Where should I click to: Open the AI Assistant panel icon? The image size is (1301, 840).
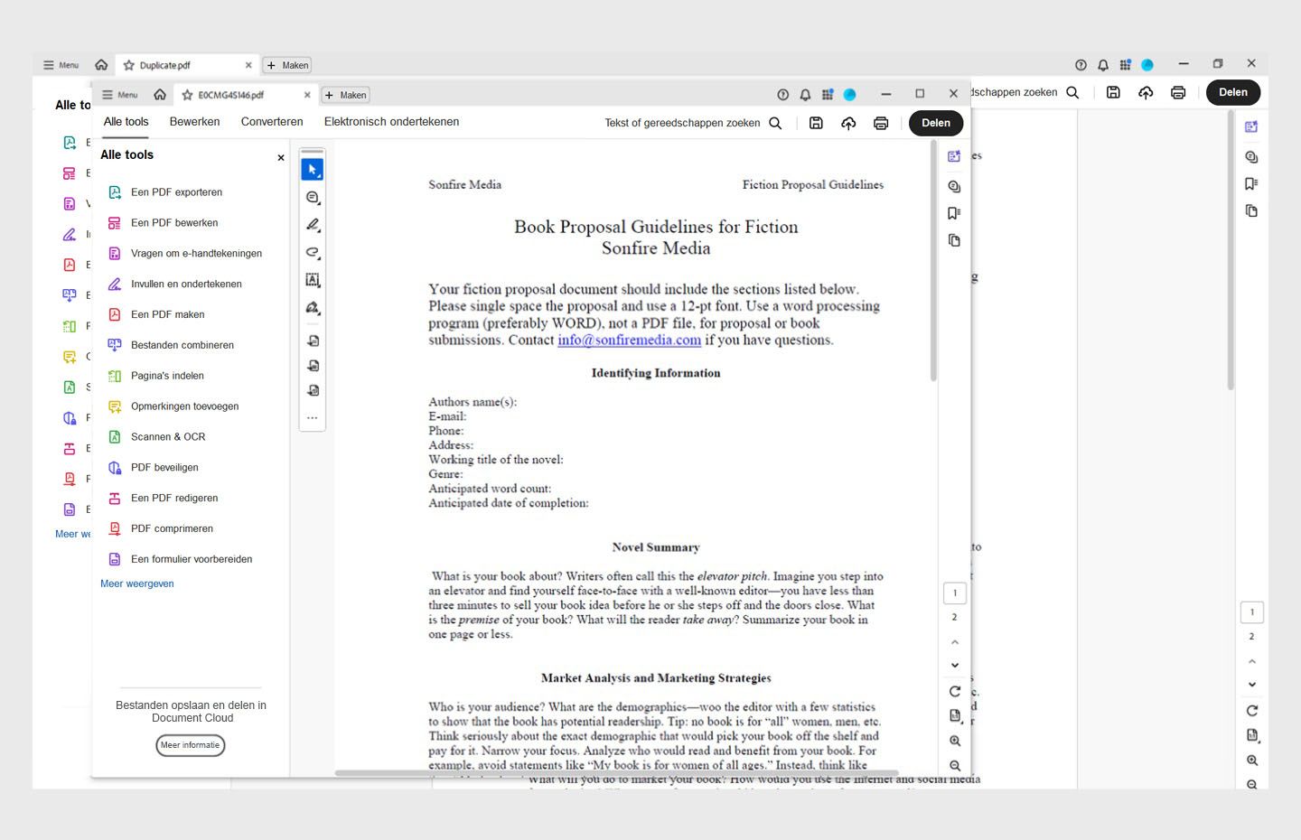point(954,155)
